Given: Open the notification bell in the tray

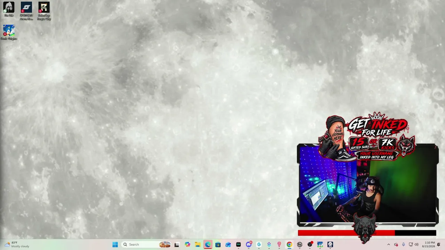Looking at the screenshot, I should point(439,244).
